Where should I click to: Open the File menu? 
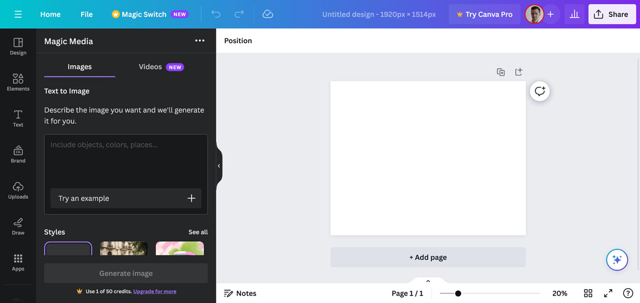point(86,14)
